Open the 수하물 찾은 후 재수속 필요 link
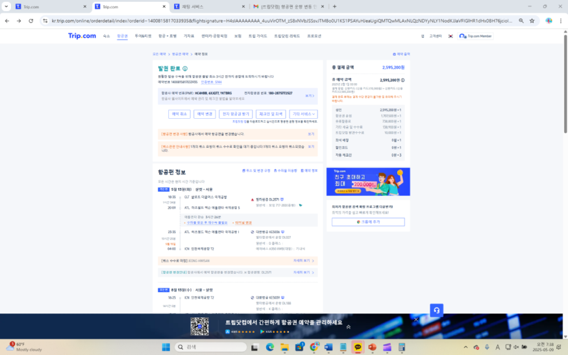568x355 pixels. (207, 223)
